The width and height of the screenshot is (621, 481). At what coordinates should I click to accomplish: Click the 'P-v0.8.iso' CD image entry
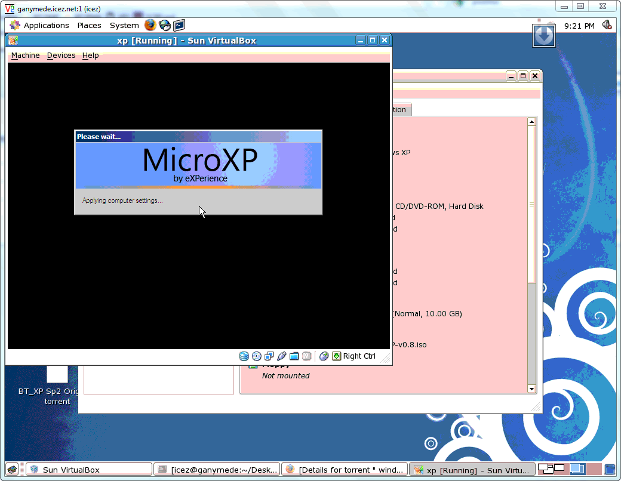click(x=410, y=345)
